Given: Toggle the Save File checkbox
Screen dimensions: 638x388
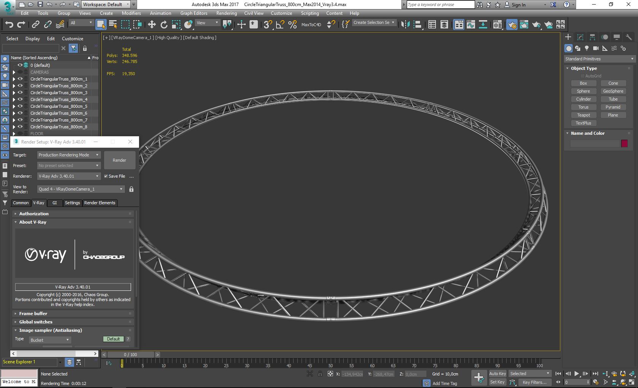Looking at the screenshot, I should pyautogui.click(x=106, y=176).
